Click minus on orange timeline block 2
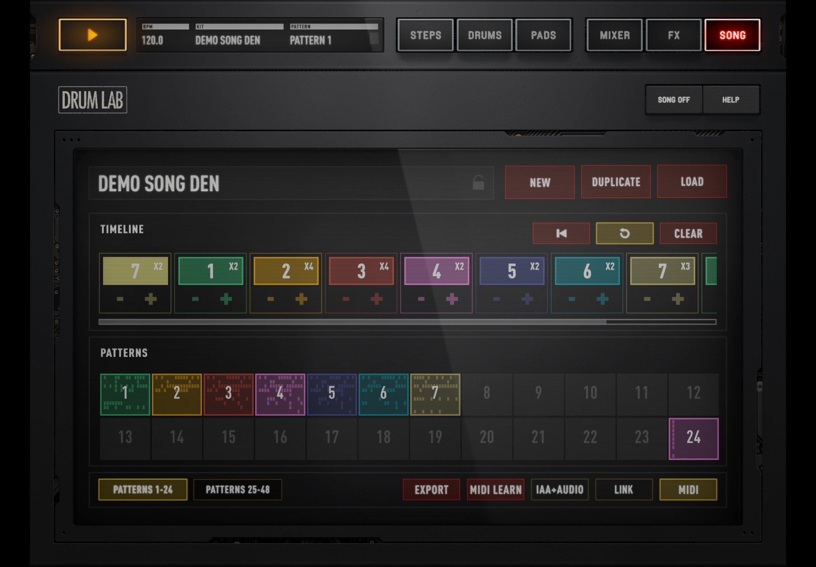The image size is (816, 567). coord(271,299)
